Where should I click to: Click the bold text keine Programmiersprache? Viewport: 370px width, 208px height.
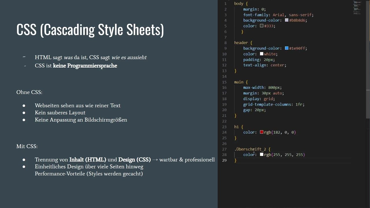[85, 66]
